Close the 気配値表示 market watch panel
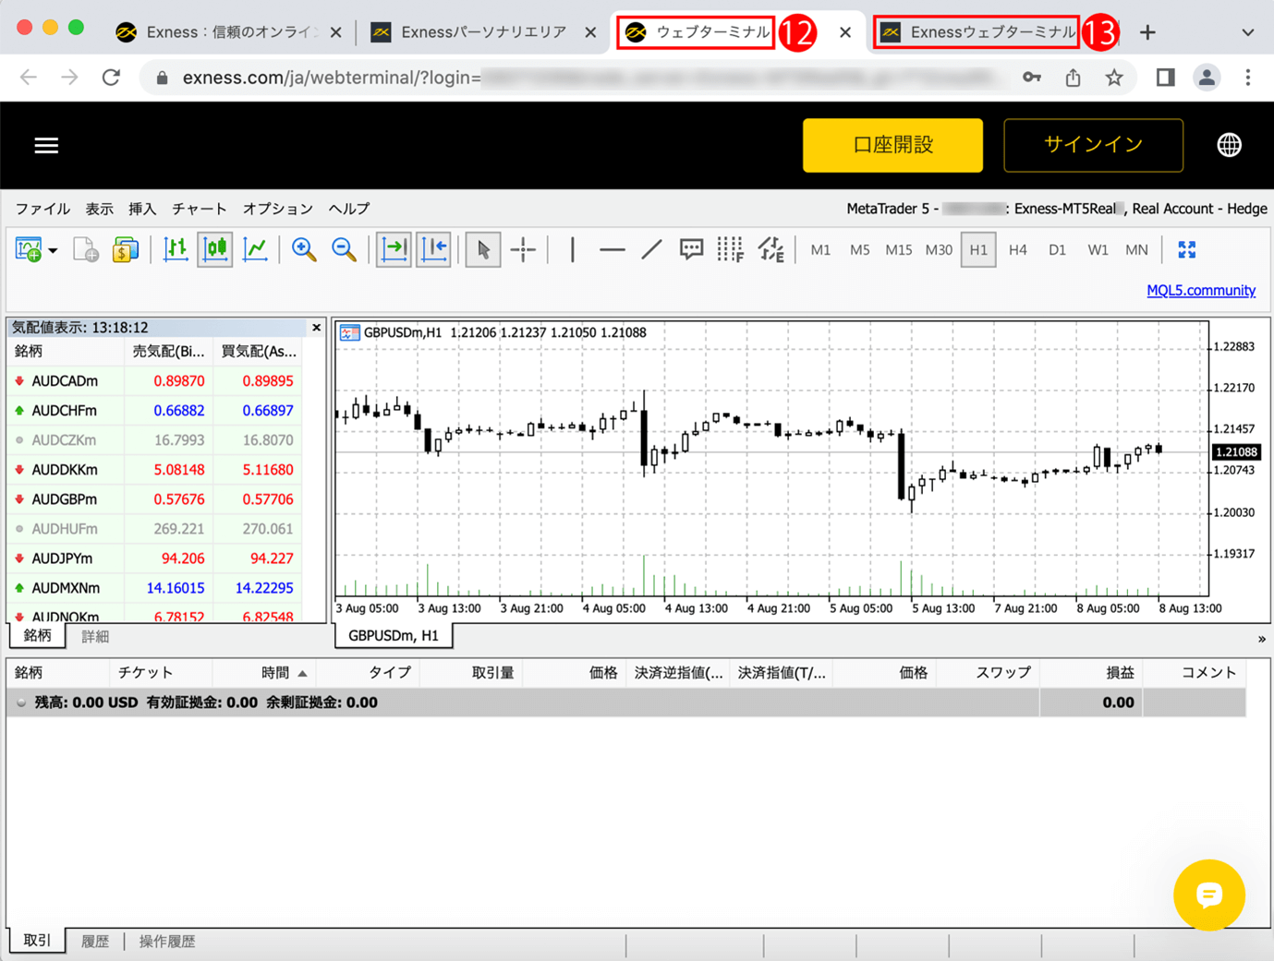Viewport: 1274px width, 961px height. click(316, 328)
